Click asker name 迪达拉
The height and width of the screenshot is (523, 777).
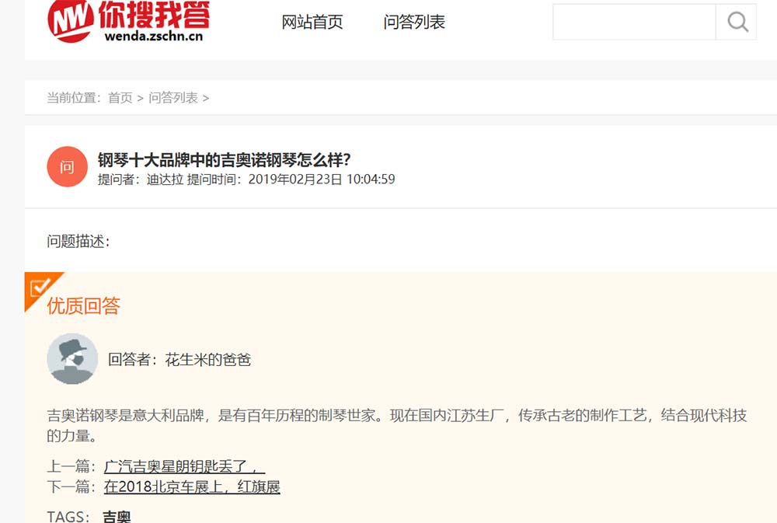[165, 180]
